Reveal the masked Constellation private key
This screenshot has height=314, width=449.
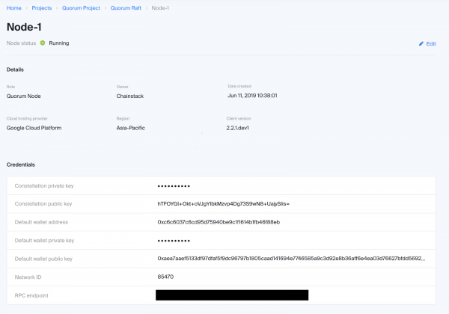pyautogui.click(x=174, y=185)
